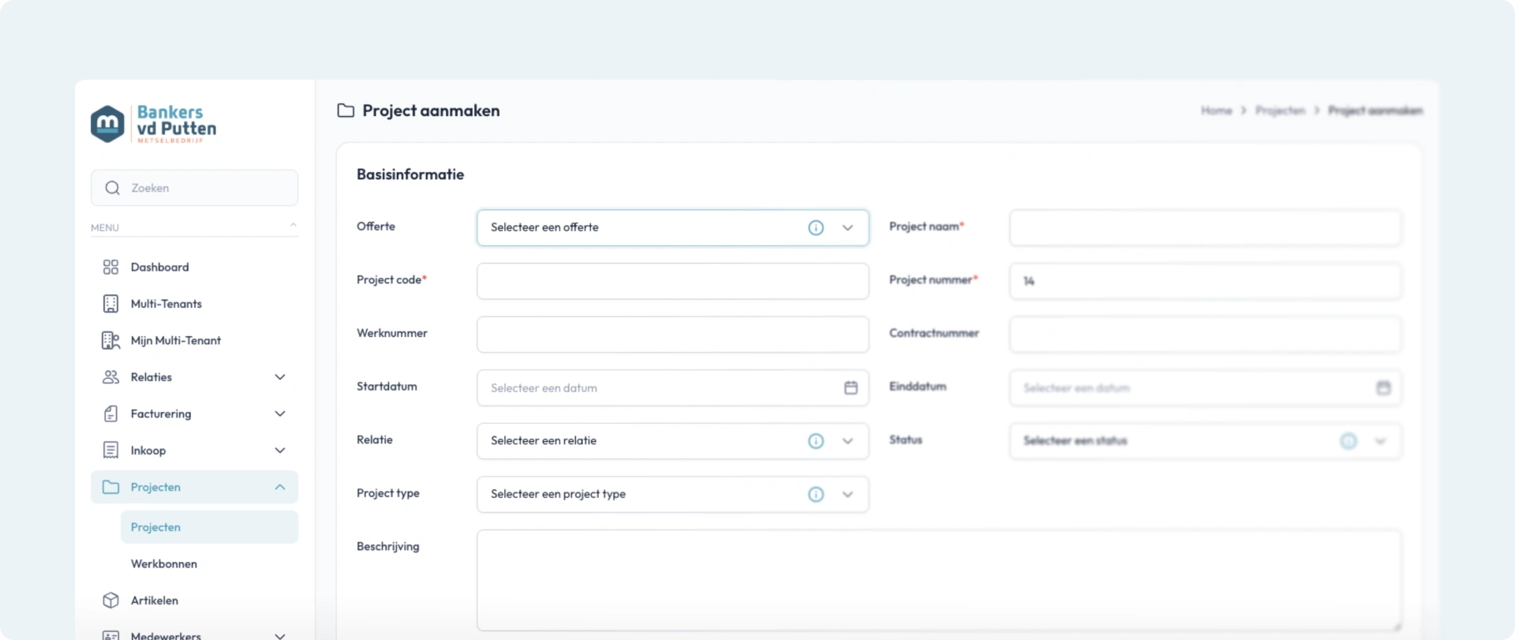Screen dimensions: 1515x640
Task: Click the Project aanmaken breadcrumb text
Action: [1375, 110]
